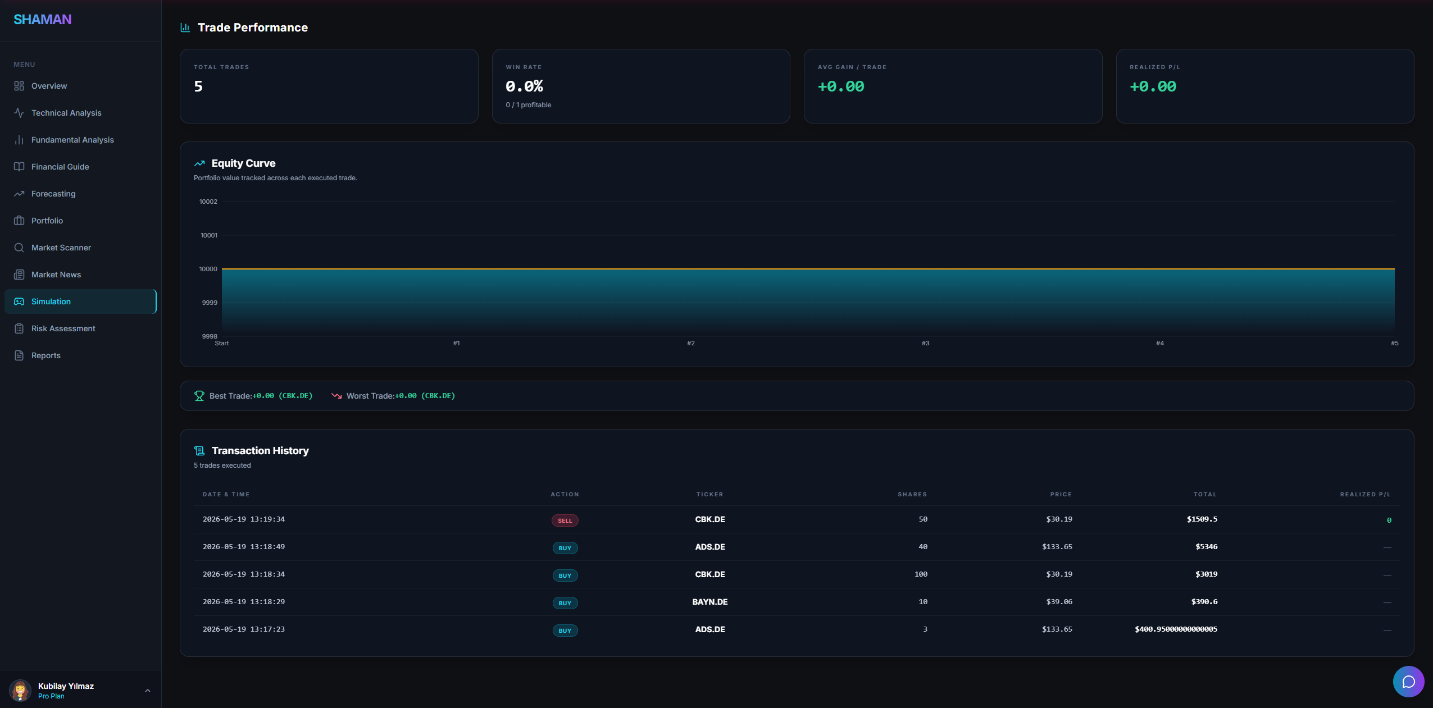Click the Action column header
Viewport: 1433px width, 708px height.
tap(565, 495)
